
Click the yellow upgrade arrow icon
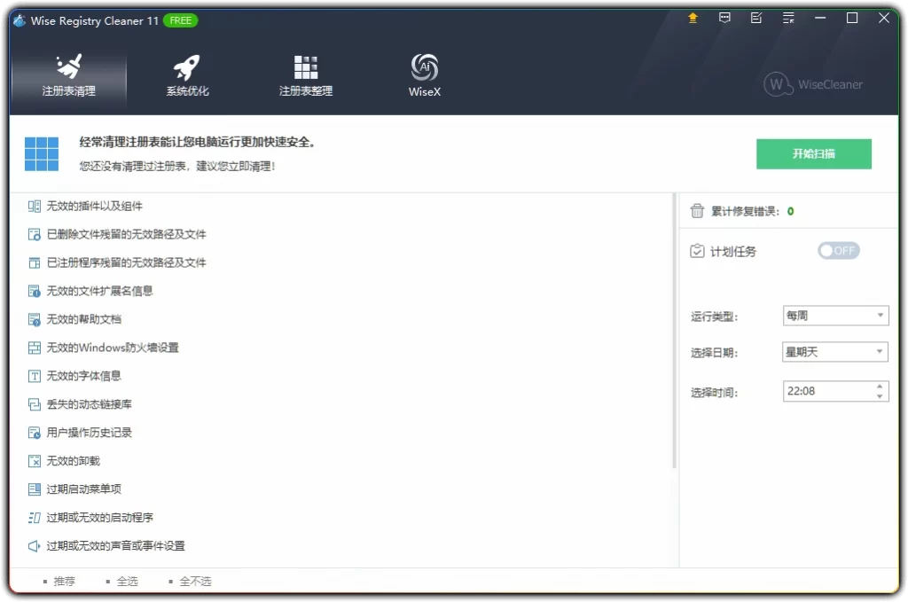coord(693,18)
